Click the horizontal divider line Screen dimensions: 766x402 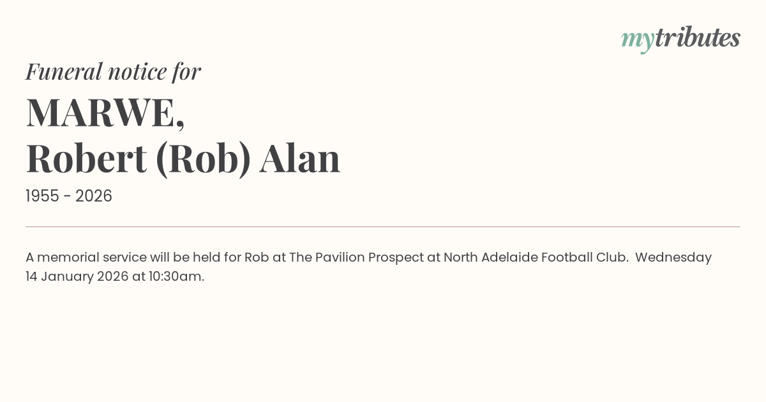tap(383, 227)
